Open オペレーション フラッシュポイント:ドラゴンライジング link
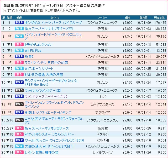The width and height of the screenshot is (168, 158). 54,104
